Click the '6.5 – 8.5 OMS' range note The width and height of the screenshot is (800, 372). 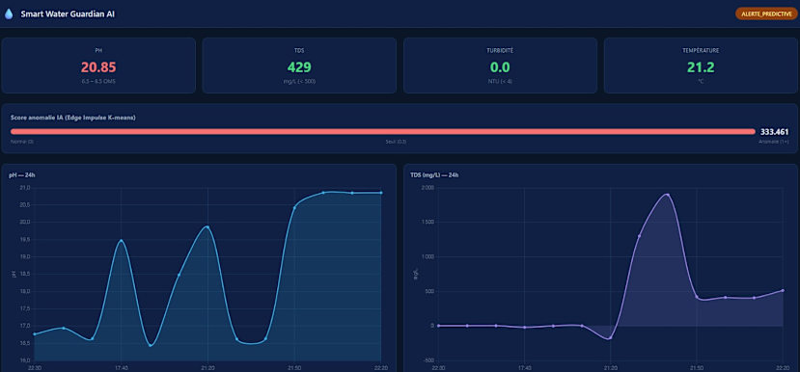(x=98, y=82)
